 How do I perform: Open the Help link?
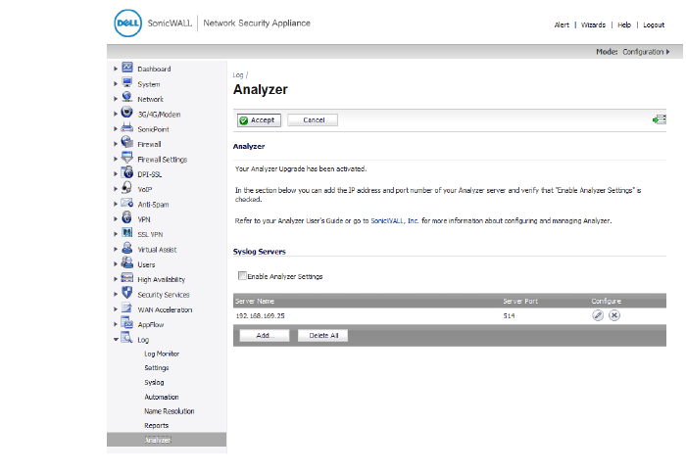pos(624,24)
